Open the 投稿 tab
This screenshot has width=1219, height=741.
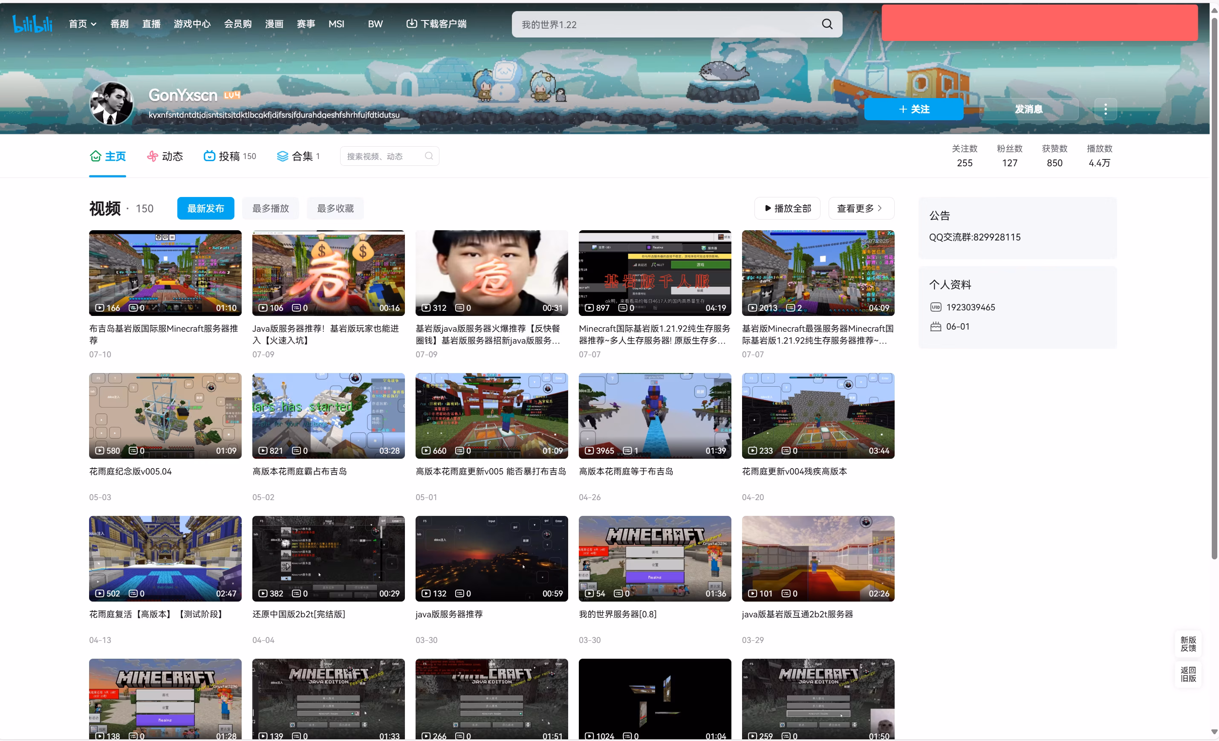[230, 156]
